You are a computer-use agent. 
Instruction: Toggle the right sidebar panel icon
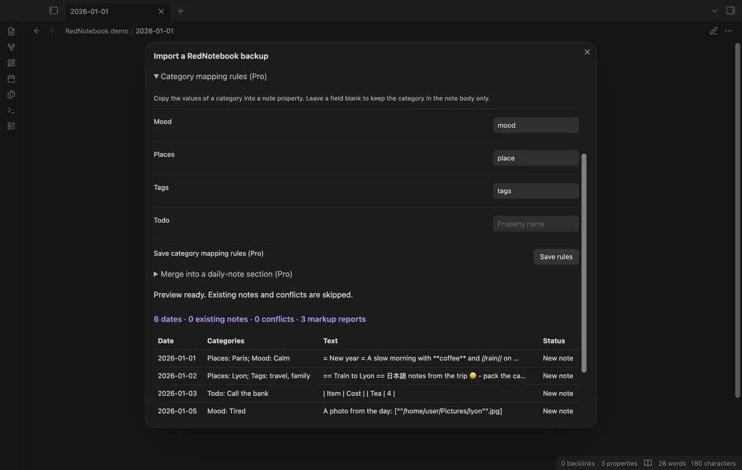point(730,11)
